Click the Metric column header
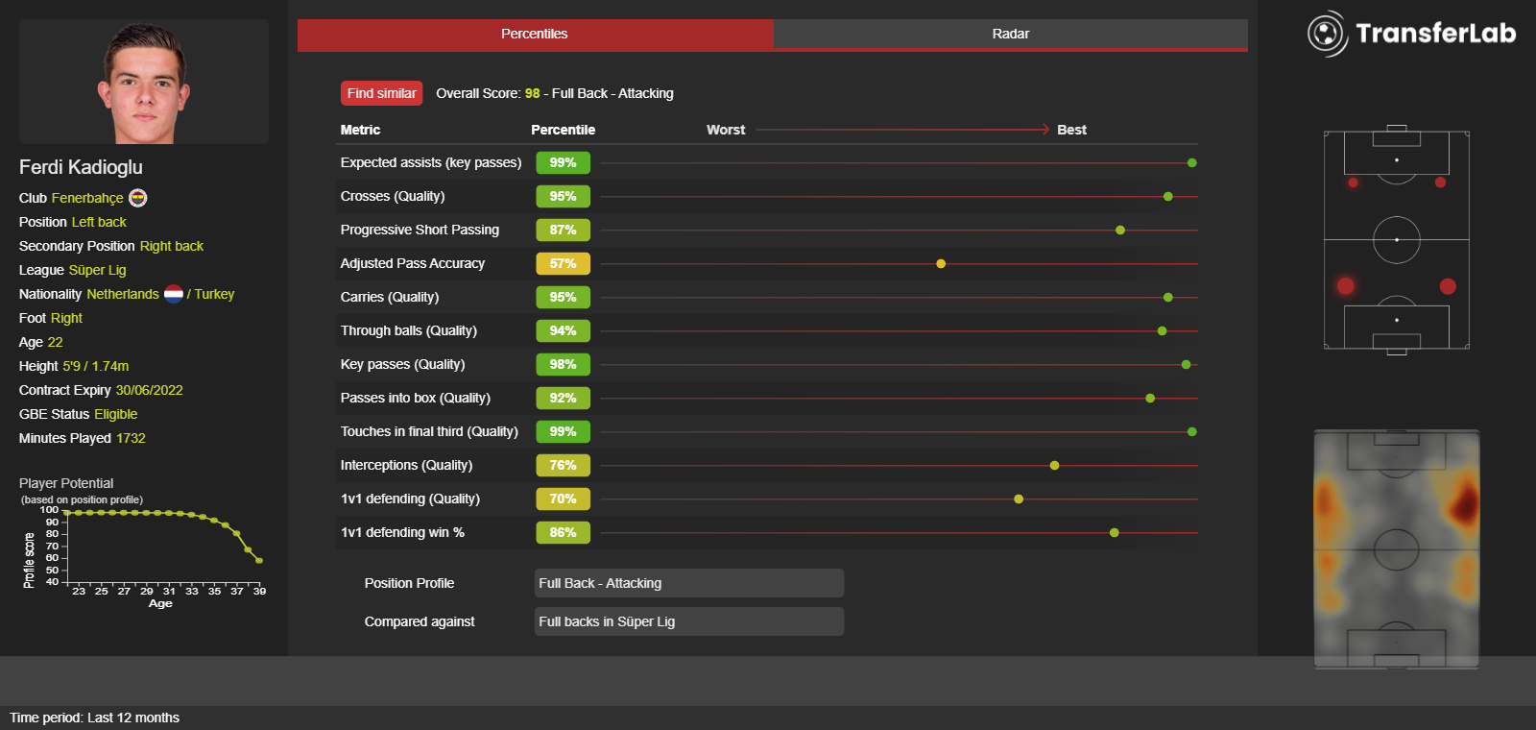This screenshot has width=1536, height=730. tap(360, 130)
